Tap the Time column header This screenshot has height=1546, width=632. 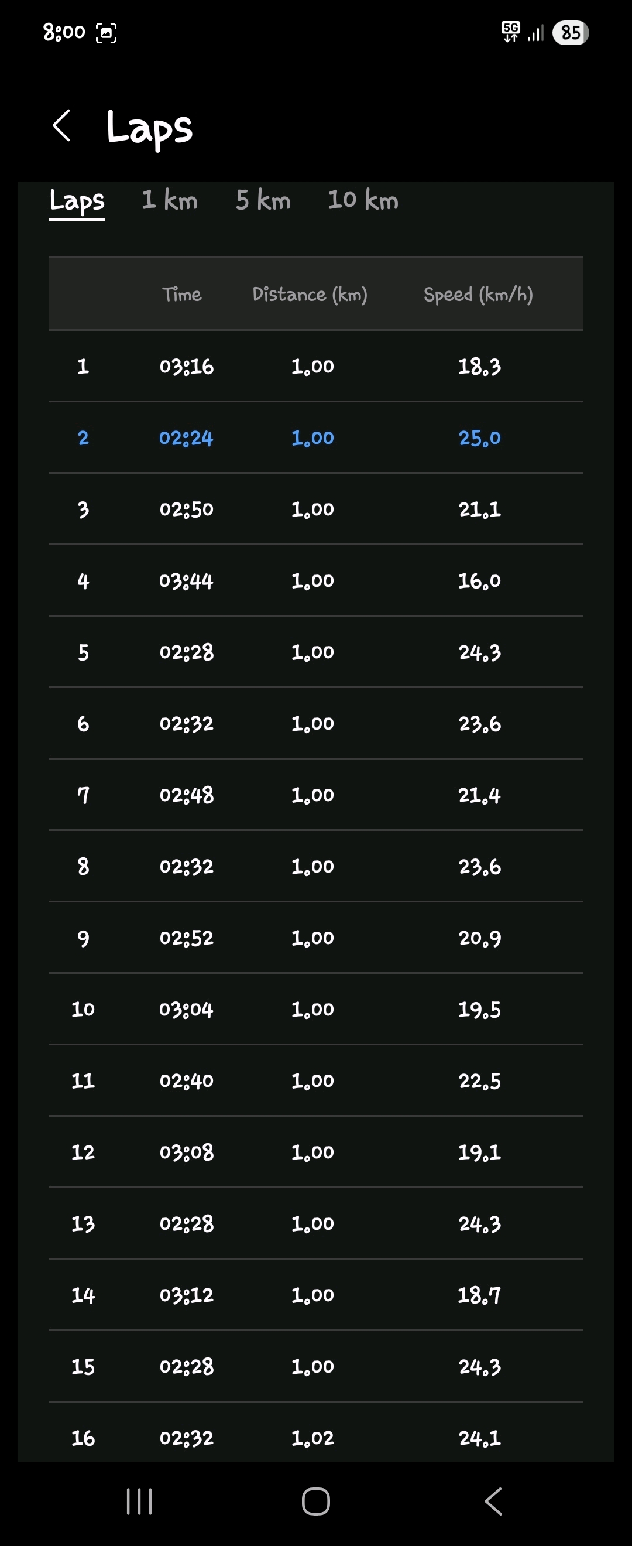181,294
